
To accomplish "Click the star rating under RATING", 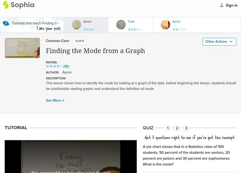I will (x=55, y=66).
